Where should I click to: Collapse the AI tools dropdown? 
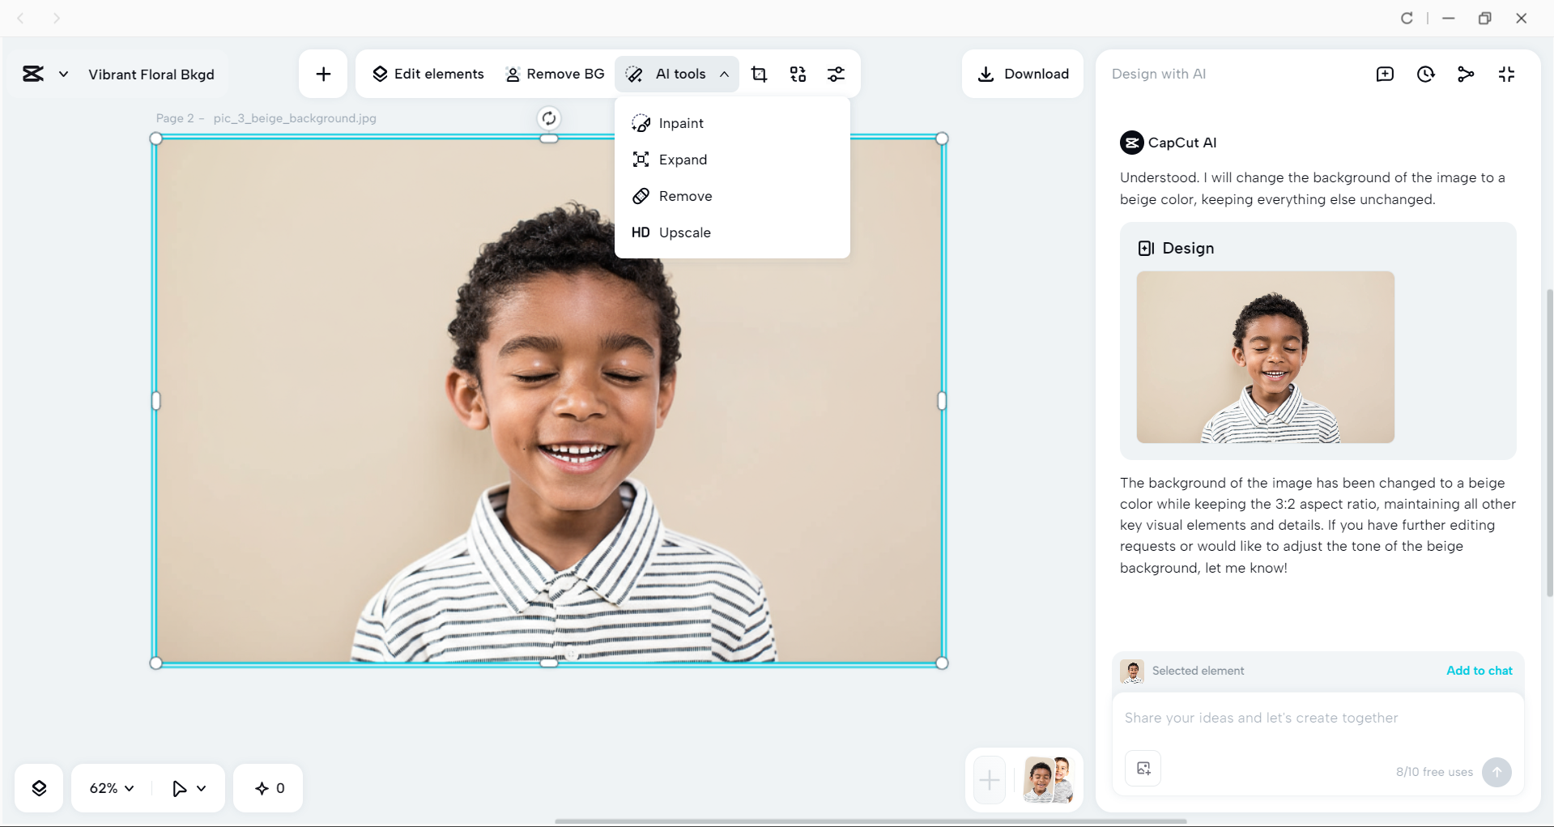[725, 74]
